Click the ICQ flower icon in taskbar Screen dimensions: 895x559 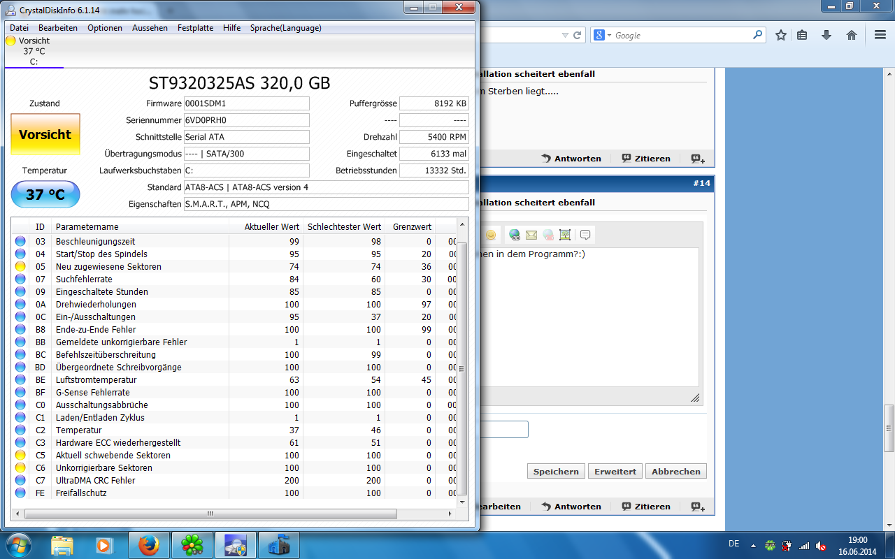click(x=192, y=545)
